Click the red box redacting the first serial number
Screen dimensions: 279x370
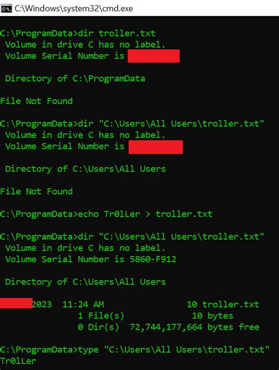[x=154, y=56]
